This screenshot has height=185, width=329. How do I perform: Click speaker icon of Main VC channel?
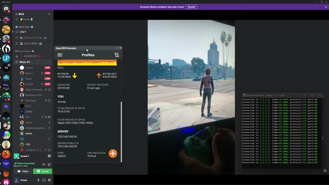(17, 62)
